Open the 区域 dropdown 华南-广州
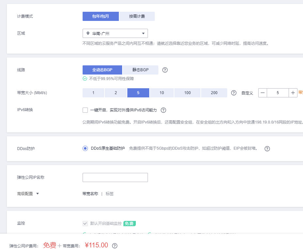The width and height of the screenshot is (303, 251). [115, 33]
